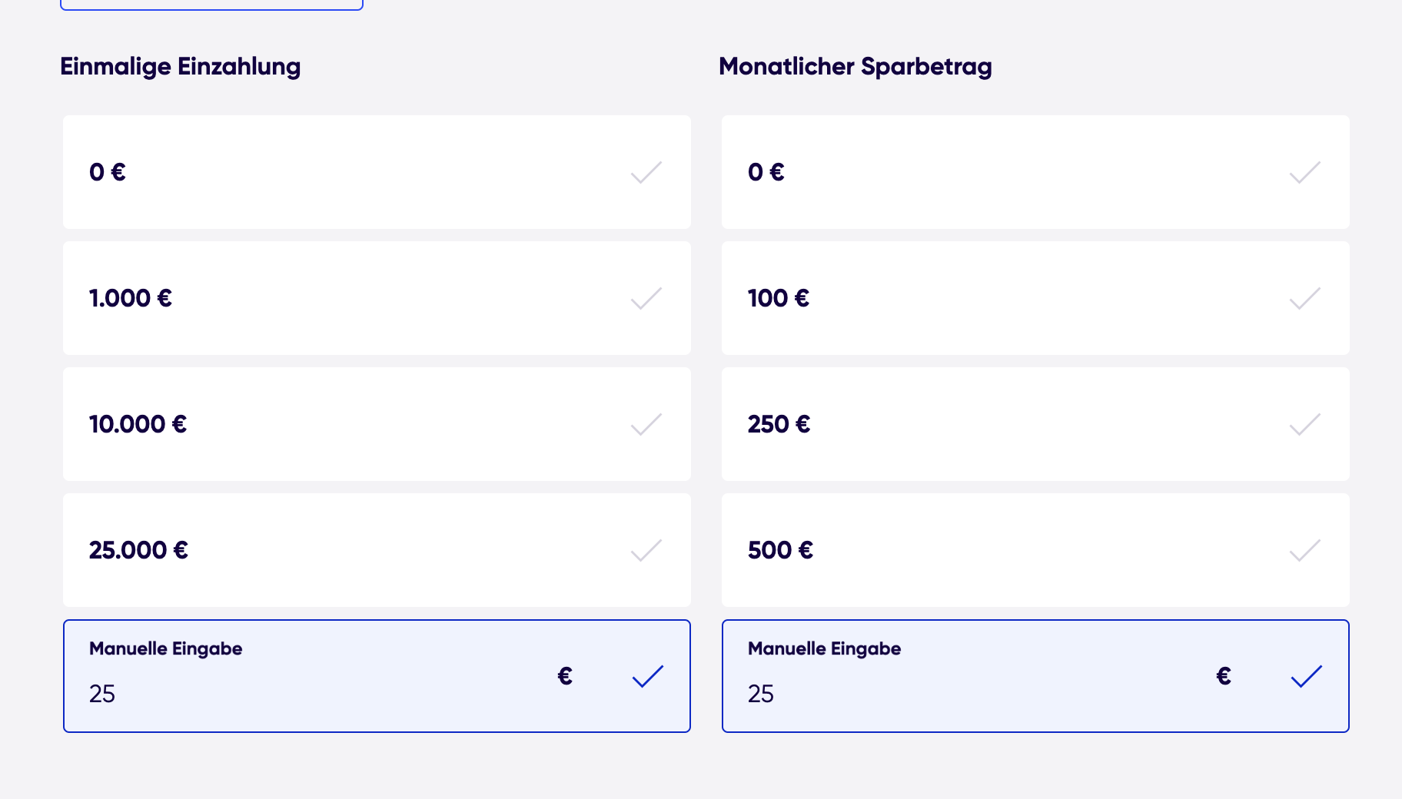
Task: Click checkmark icon in 0 € one-time deposit
Action: [646, 172]
